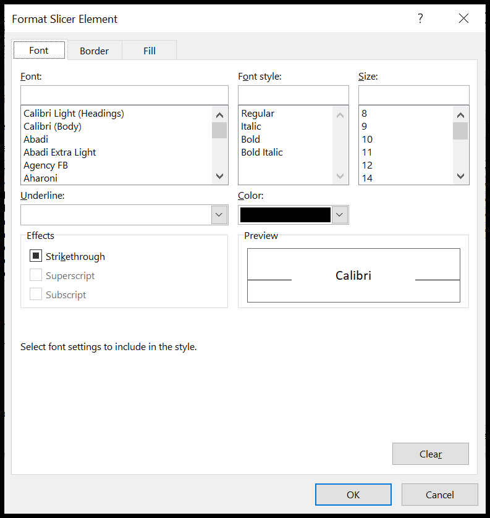Open the dialog help with the question mark
The width and height of the screenshot is (490, 518).
click(x=420, y=19)
